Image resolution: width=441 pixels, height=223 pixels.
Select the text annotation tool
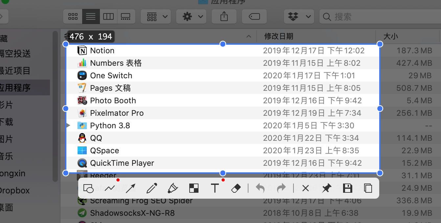[215, 188]
